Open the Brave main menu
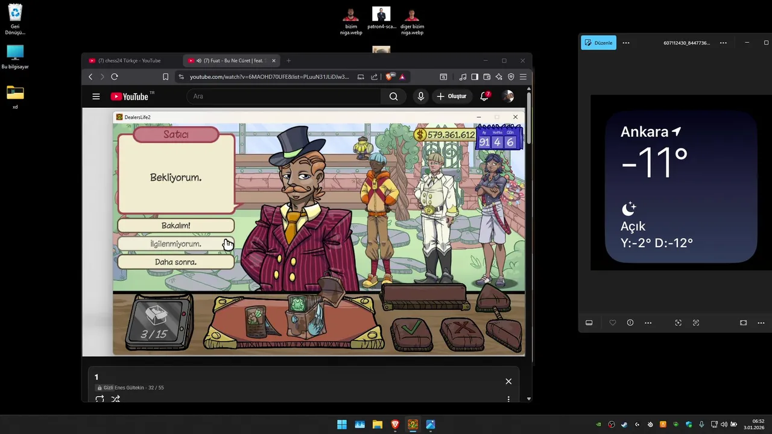This screenshot has width=772, height=434. click(x=523, y=77)
